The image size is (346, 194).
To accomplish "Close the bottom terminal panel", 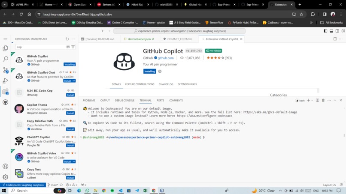I will [341, 100].
